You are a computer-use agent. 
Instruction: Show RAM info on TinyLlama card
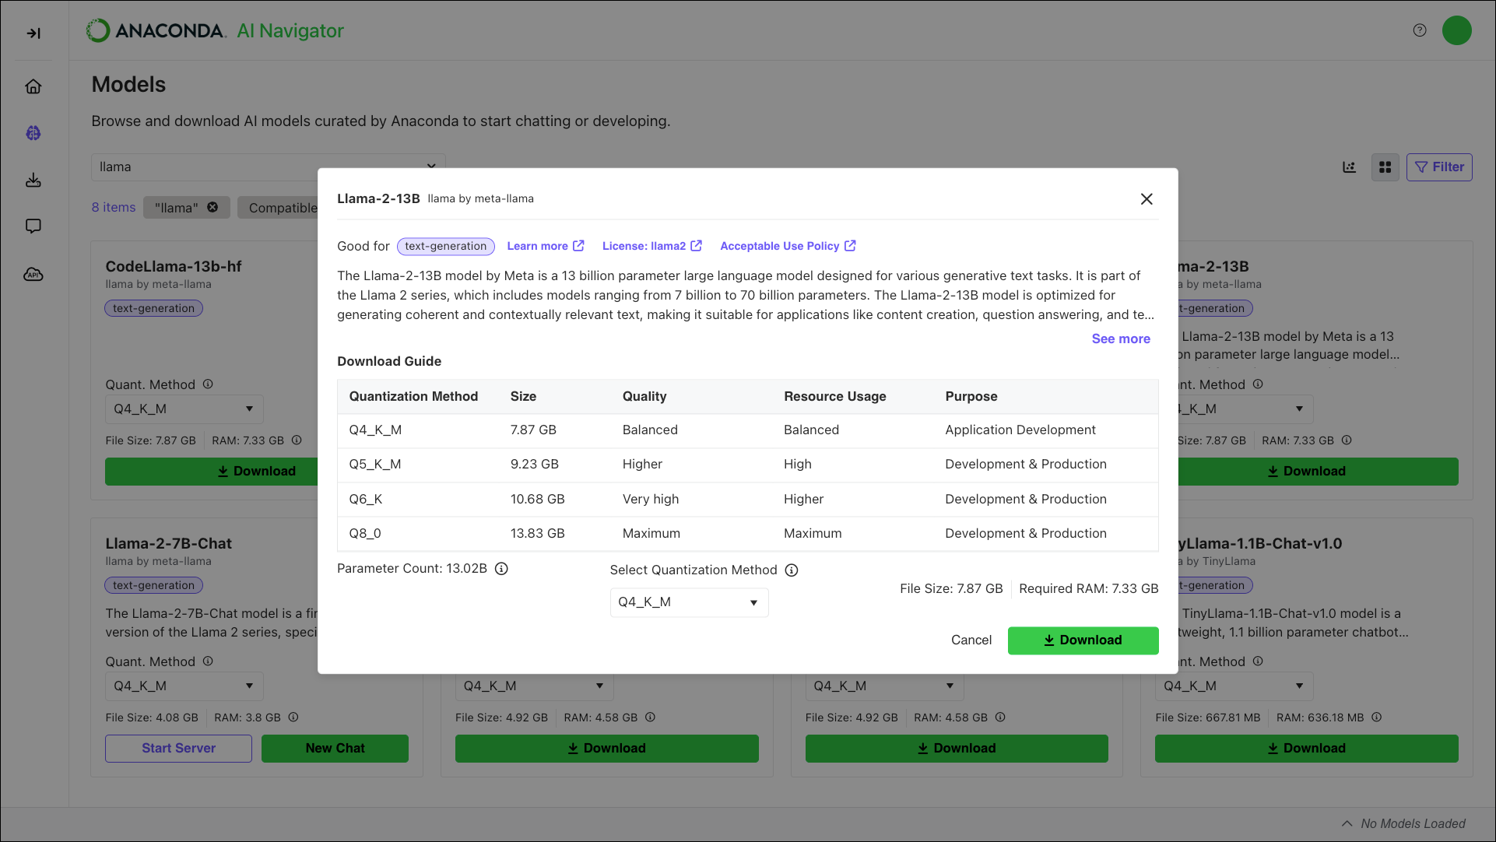[x=1376, y=717]
